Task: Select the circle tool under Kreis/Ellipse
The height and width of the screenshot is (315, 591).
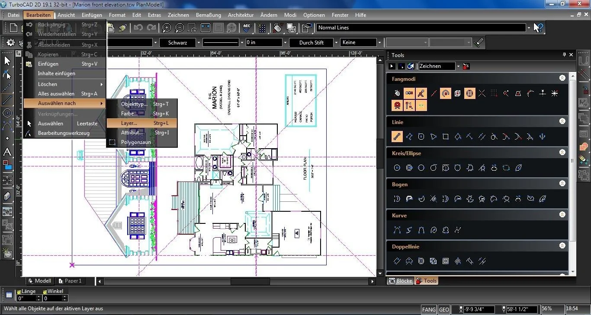Action: (397, 168)
